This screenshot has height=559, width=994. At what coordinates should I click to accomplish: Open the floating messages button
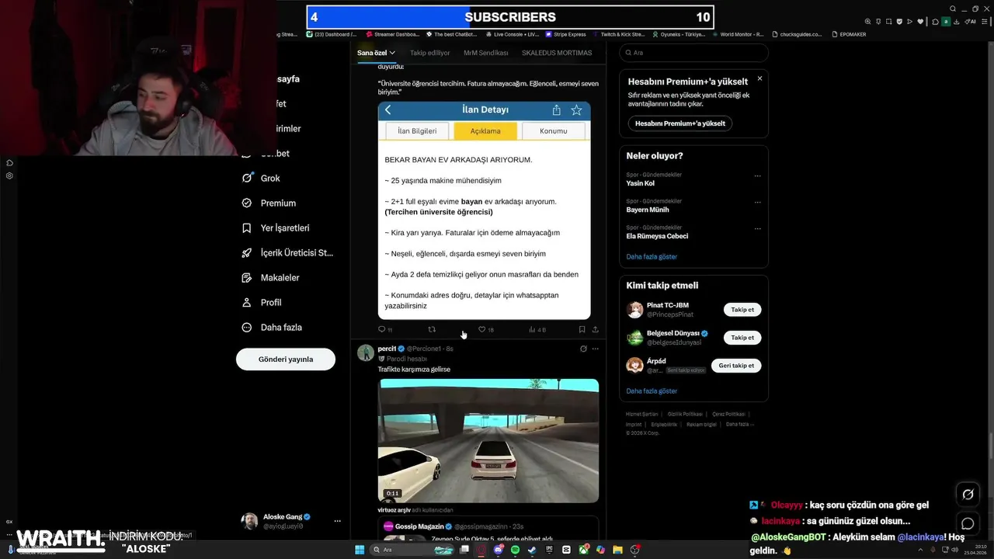click(x=968, y=523)
